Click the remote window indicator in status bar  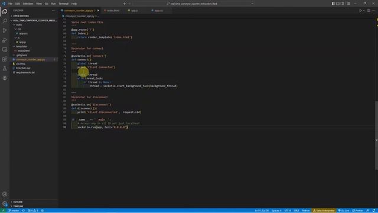(x=3, y=211)
